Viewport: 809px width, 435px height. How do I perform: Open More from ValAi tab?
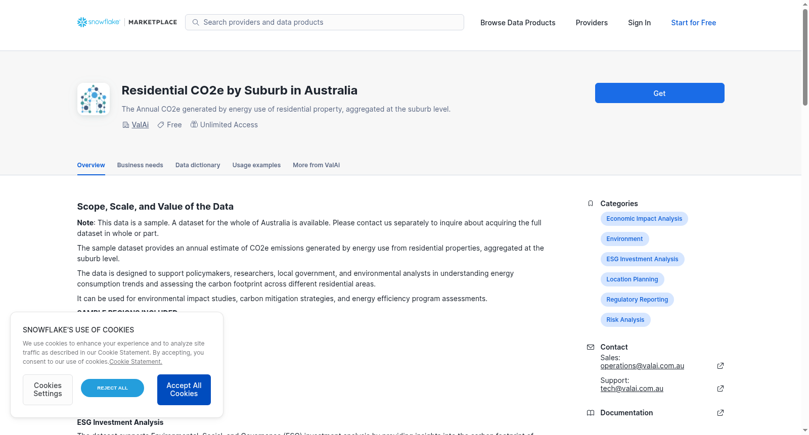click(x=316, y=165)
